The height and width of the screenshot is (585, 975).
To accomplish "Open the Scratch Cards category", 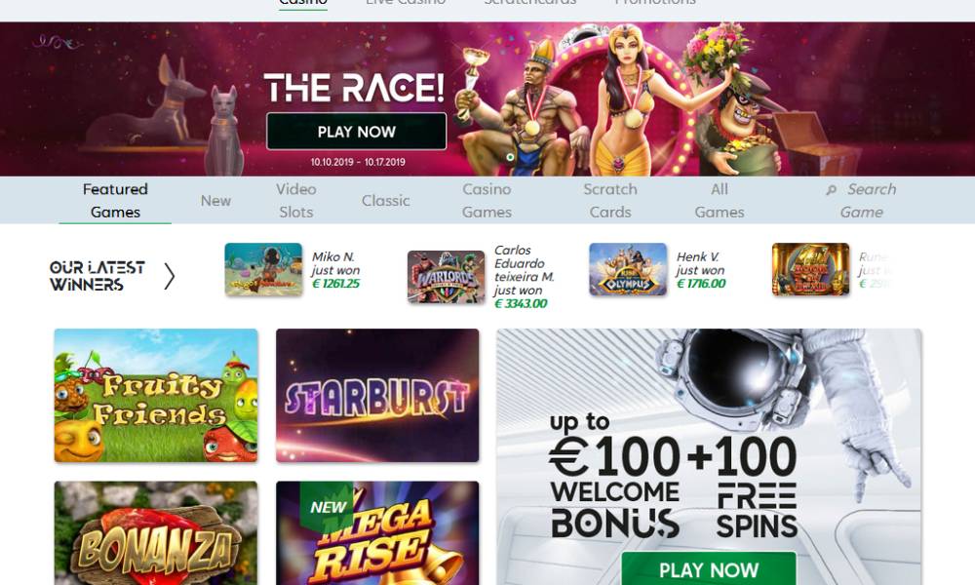I will [610, 200].
